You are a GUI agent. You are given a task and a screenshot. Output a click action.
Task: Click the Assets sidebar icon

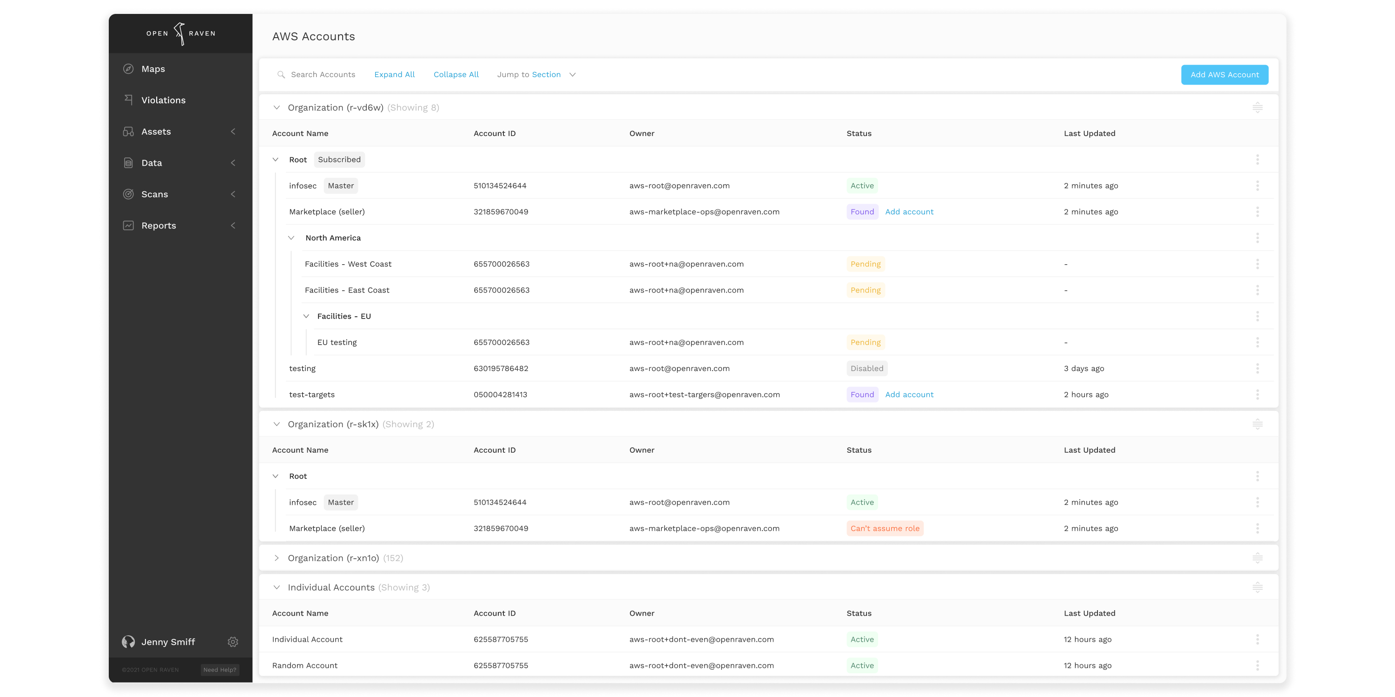tap(128, 131)
